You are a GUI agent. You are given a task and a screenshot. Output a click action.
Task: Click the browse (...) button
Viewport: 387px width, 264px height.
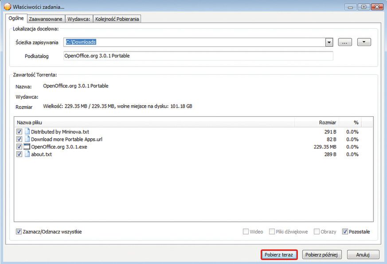(x=345, y=42)
